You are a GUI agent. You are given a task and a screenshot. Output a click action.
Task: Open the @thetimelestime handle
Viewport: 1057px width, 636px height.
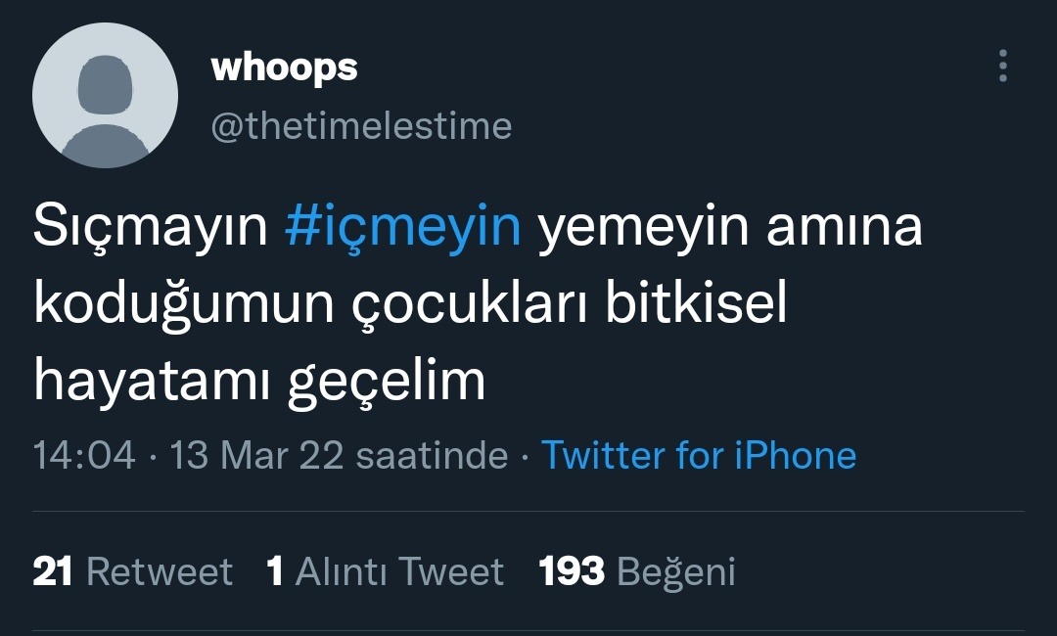coord(361,126)
